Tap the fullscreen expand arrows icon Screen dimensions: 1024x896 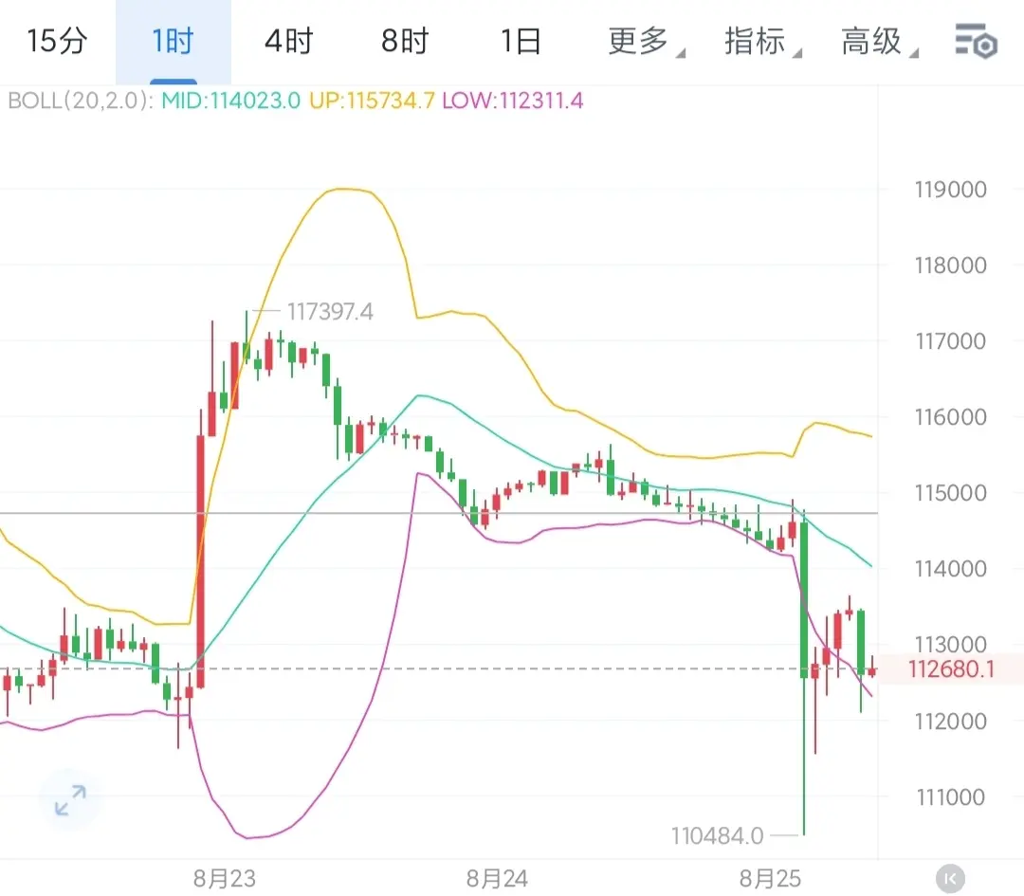pyautogui.click(x=70, y=800)
